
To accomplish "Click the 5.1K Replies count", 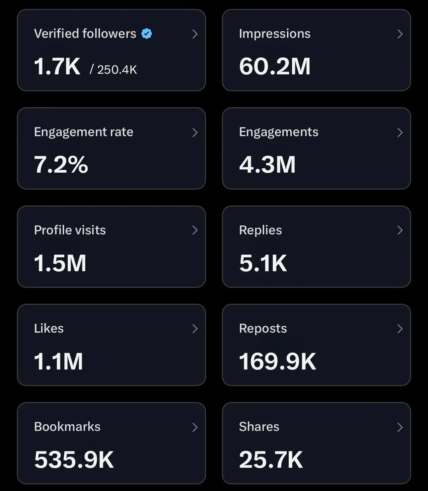I will (x=263, y=263).
